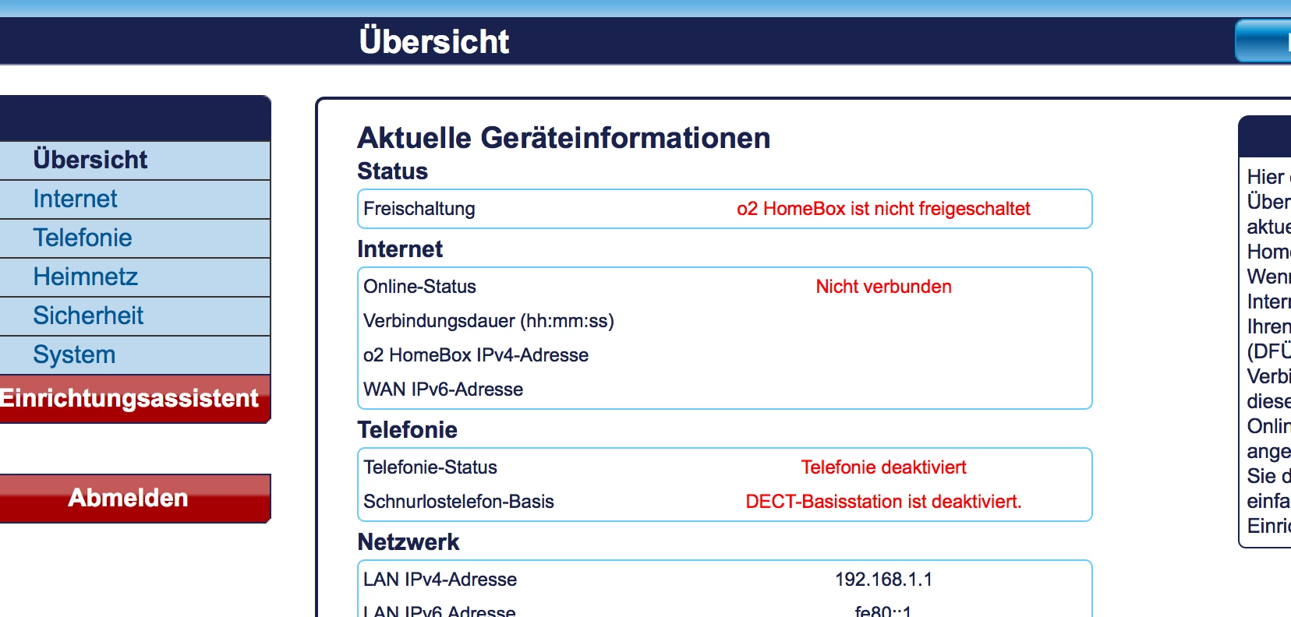The image size is (1291, 617).
Task: Click the "o2 HomeBox IPv4-Adresse" label
Action: 476,355
